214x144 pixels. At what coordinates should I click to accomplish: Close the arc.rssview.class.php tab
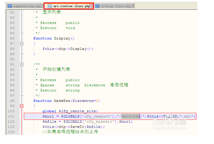click(91, 6)
